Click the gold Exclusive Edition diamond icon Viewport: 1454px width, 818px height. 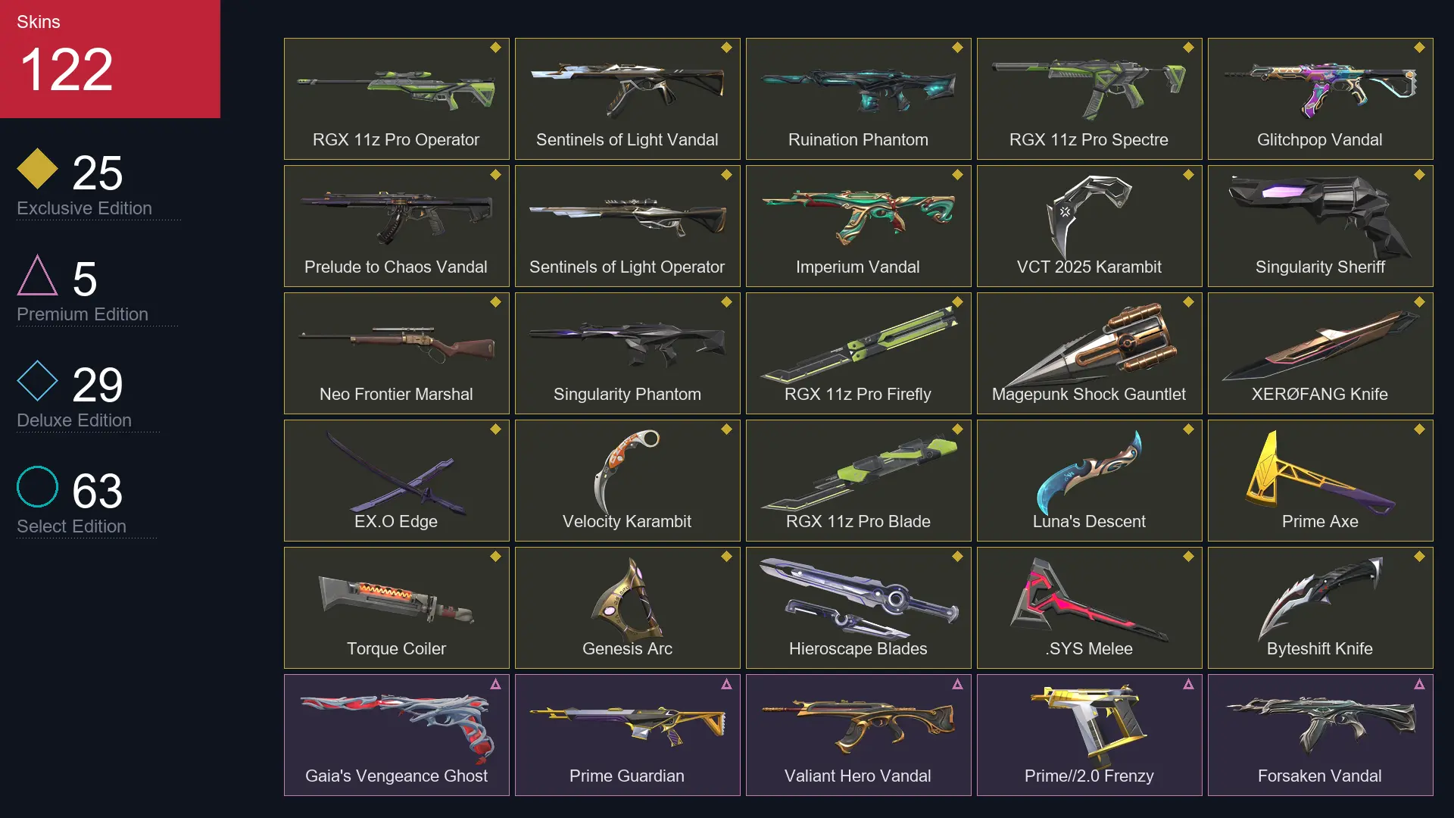[x=37, y=168]
